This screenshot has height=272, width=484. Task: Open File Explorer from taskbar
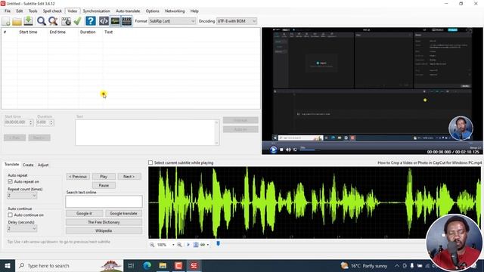163,265
